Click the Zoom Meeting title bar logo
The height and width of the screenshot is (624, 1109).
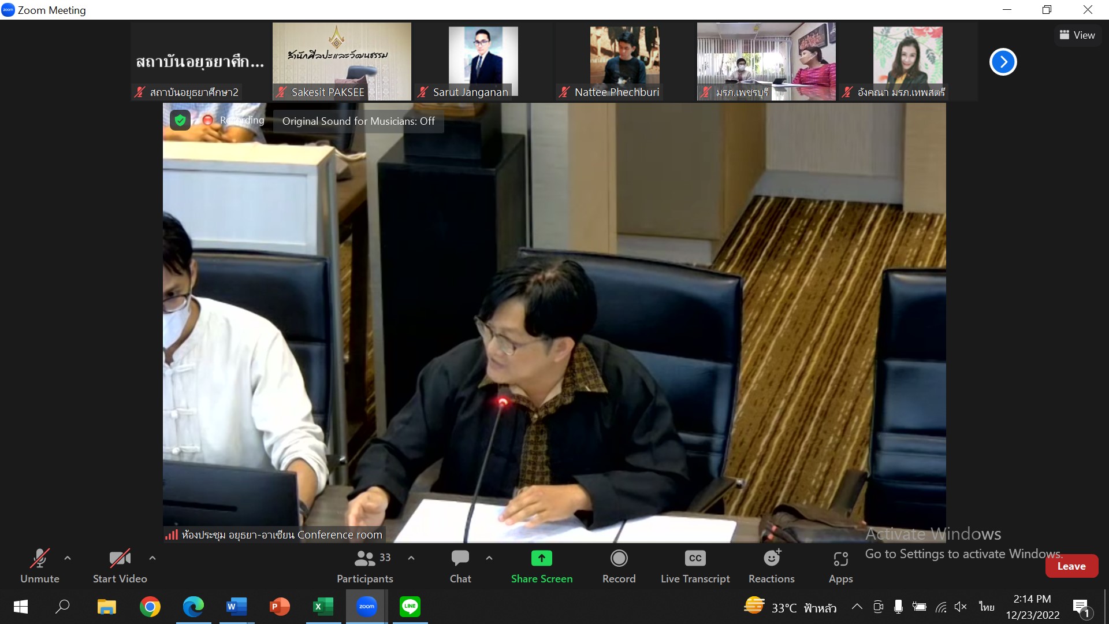click(8, 10)
